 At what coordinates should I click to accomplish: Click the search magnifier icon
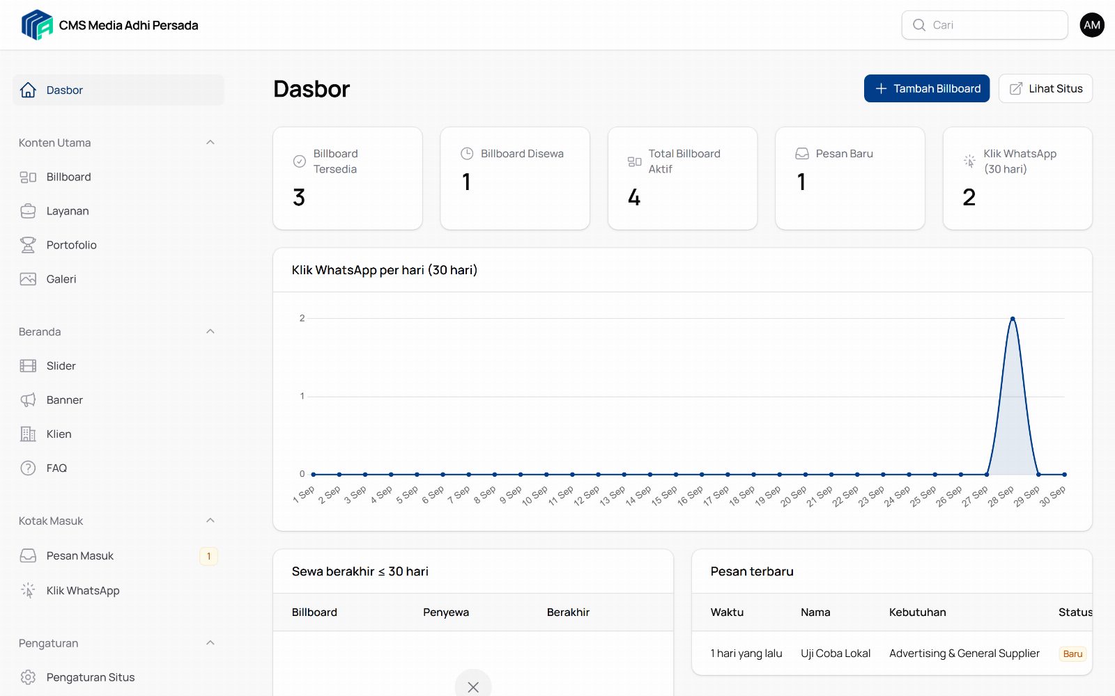919,25
